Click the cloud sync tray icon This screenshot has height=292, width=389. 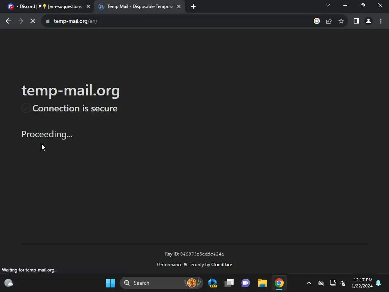click(x=321, y=283)
